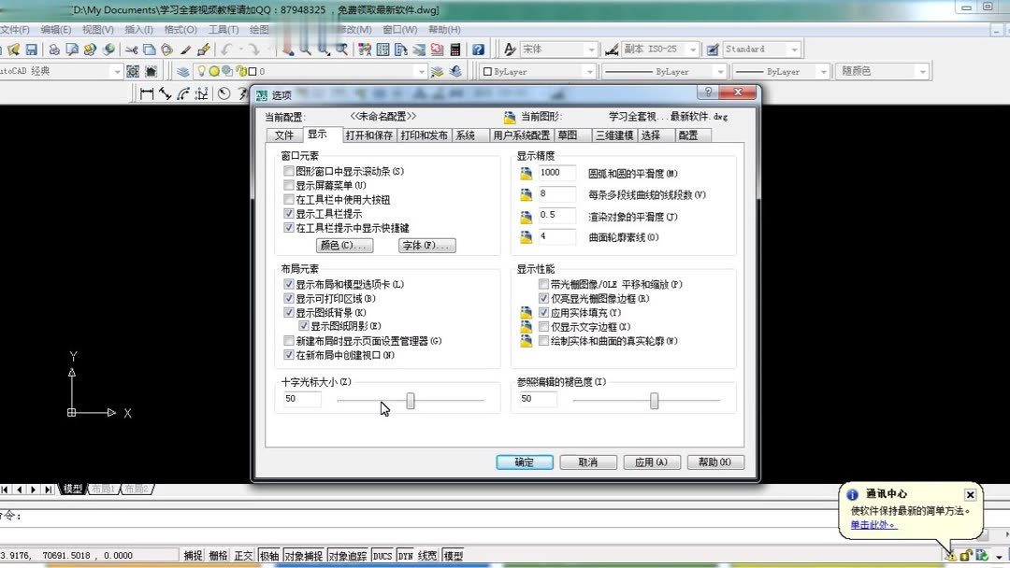Uncheck 显示图纸阴影 under 布局元素
This screenshot has width=1010, height=568.
click(x=303, y=325)
